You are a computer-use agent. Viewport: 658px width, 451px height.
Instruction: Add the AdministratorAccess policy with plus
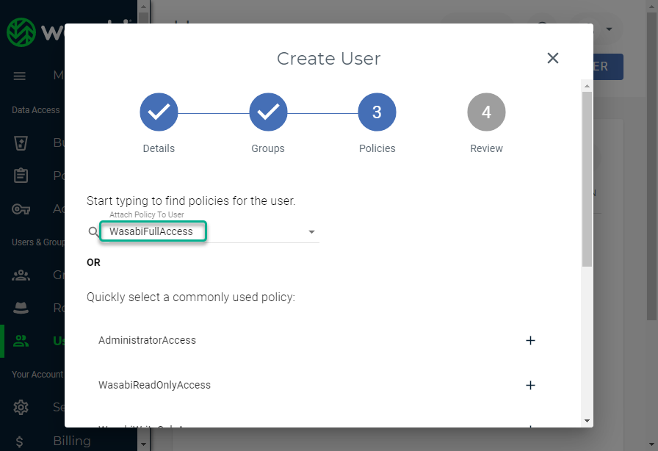click(x=530, y=340)
